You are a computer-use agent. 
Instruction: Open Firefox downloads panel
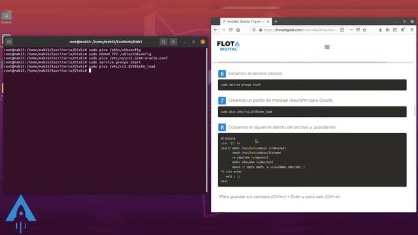[x=380, y=30]
